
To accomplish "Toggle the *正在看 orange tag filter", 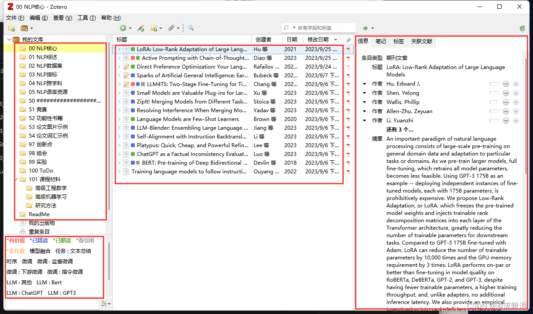I will [16, 251].
